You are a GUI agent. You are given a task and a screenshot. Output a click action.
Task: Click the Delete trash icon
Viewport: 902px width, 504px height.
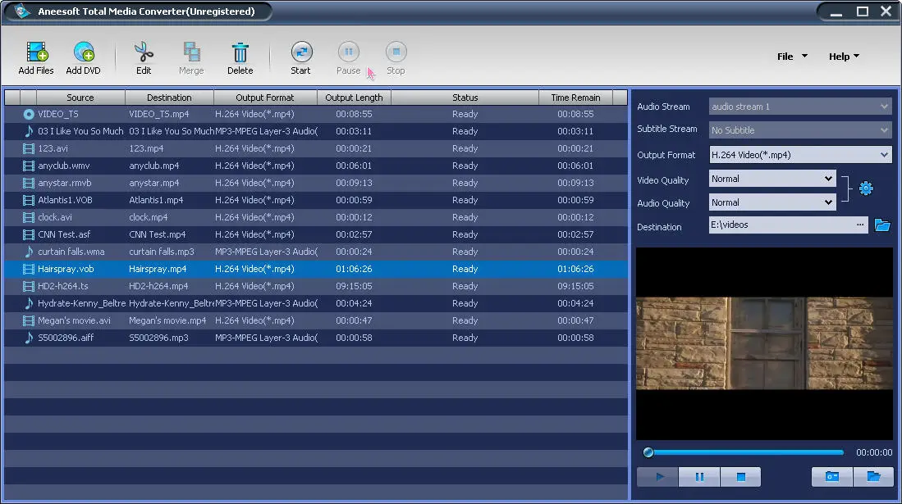click(240, 52)
